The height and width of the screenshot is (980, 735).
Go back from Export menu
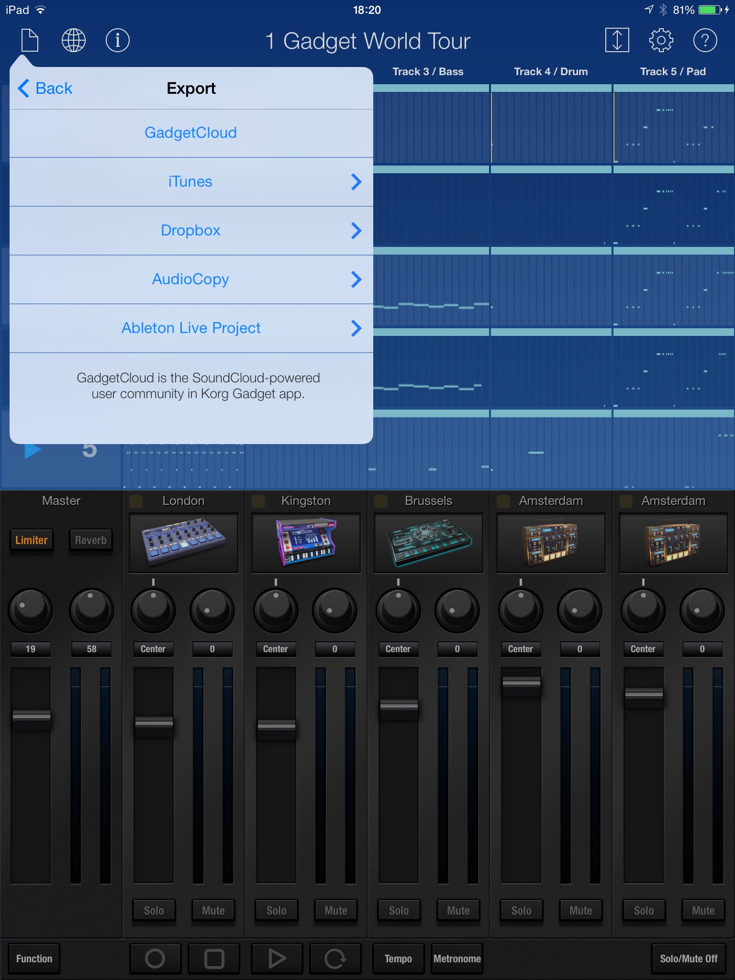click(x=45, y=89)
